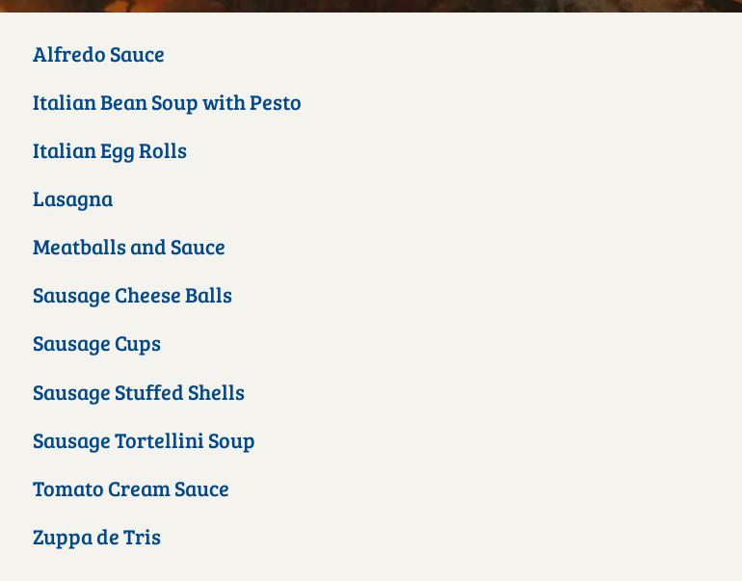Follow the Meatballs and Sauce hyperlink

pyautogui.click(x=129, y=247)
